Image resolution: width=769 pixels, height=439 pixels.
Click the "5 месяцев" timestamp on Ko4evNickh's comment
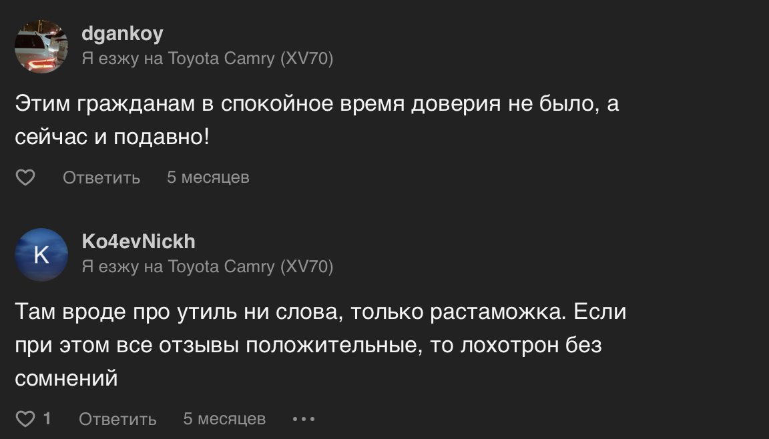coord(224,419)
